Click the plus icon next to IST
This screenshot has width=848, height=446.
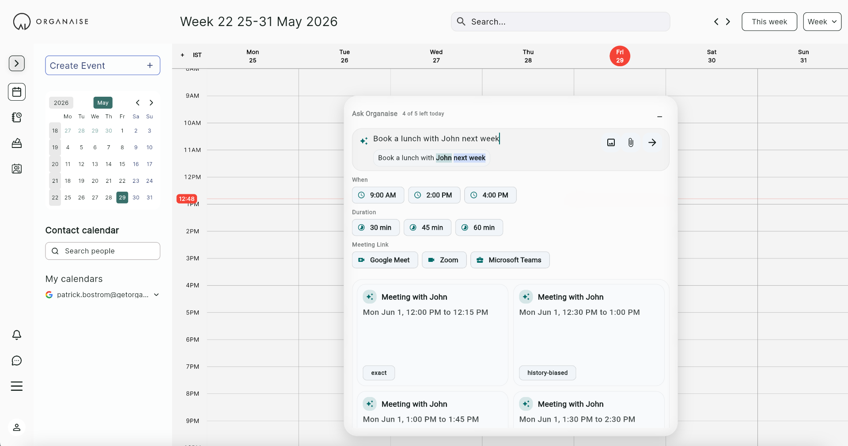tap(182, 55)
